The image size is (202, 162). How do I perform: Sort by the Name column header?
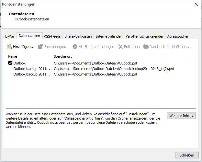tap(29, 56)
